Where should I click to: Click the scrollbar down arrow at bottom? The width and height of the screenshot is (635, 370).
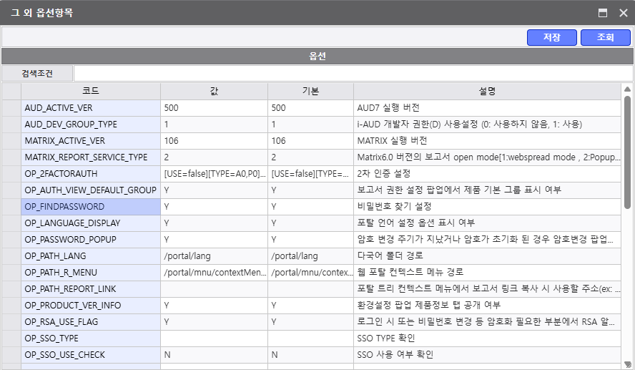click(x=627, y=364)
